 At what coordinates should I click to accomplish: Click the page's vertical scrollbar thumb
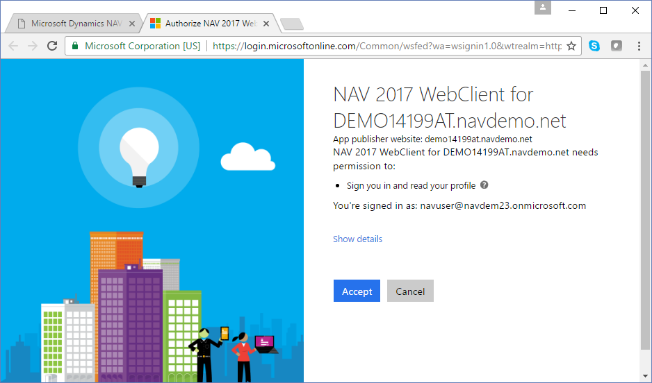pos(646,208)
